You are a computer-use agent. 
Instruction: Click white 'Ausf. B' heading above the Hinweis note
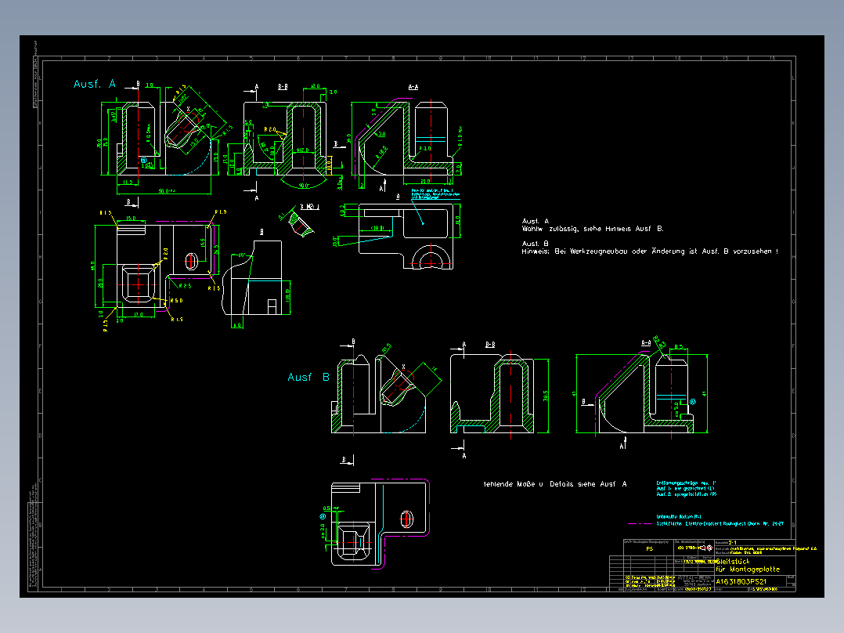tap(535, 244)
